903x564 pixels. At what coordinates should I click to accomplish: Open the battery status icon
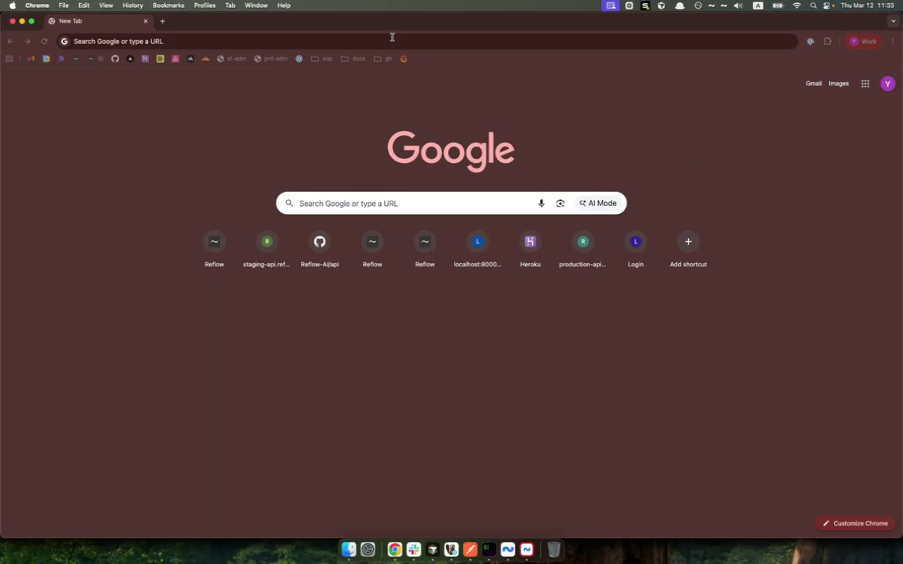pos(778,5)
